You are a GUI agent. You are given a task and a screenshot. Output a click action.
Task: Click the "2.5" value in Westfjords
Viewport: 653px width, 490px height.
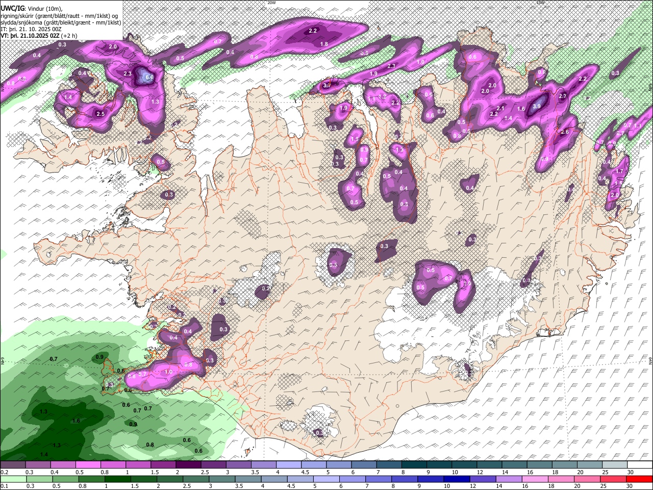pyautogui.click(x=101, y=114)
